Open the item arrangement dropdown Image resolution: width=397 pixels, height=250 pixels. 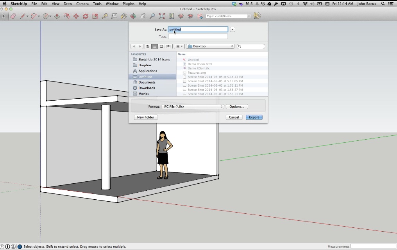click(179, 46)
